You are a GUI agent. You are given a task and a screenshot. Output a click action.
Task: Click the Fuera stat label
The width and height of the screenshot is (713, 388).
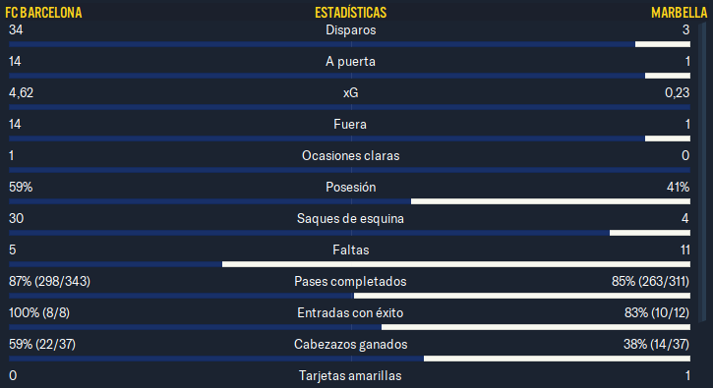pos(350,124)
